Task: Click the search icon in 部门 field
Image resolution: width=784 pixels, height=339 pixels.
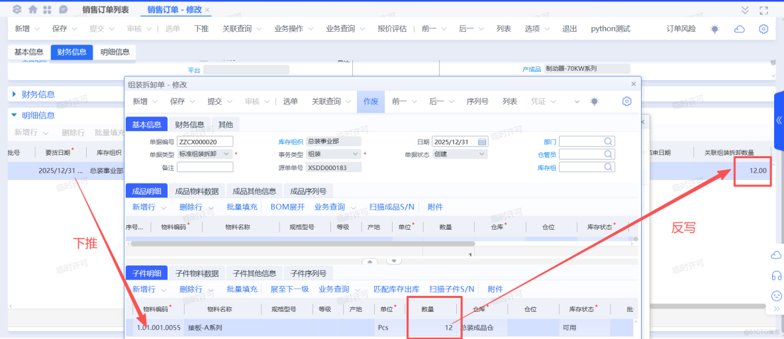Action: tap(609, 142)
